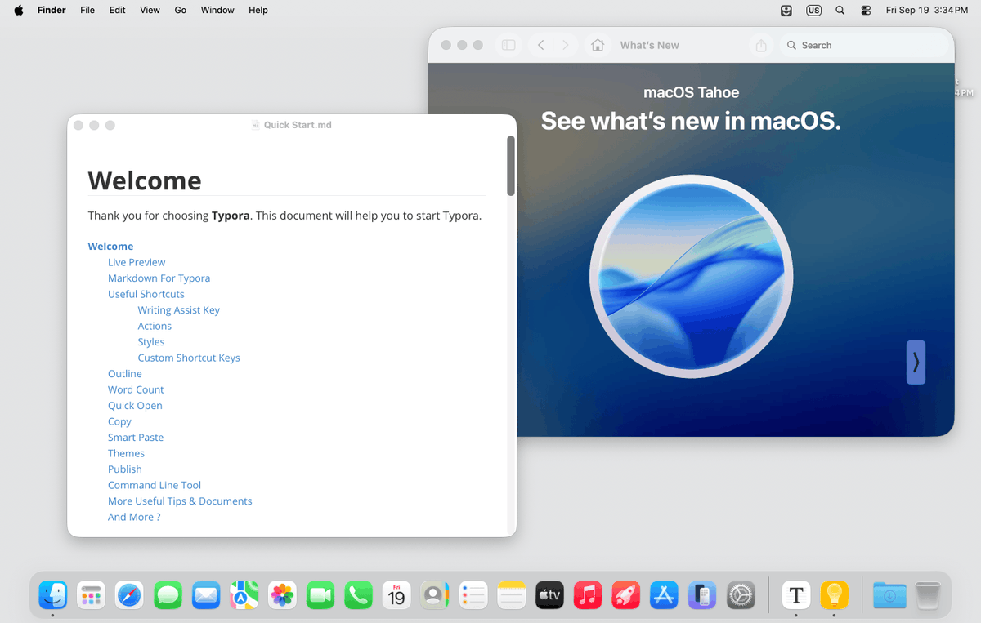
Task: Open FaceTime in the Dock
Action: [320, 595]
